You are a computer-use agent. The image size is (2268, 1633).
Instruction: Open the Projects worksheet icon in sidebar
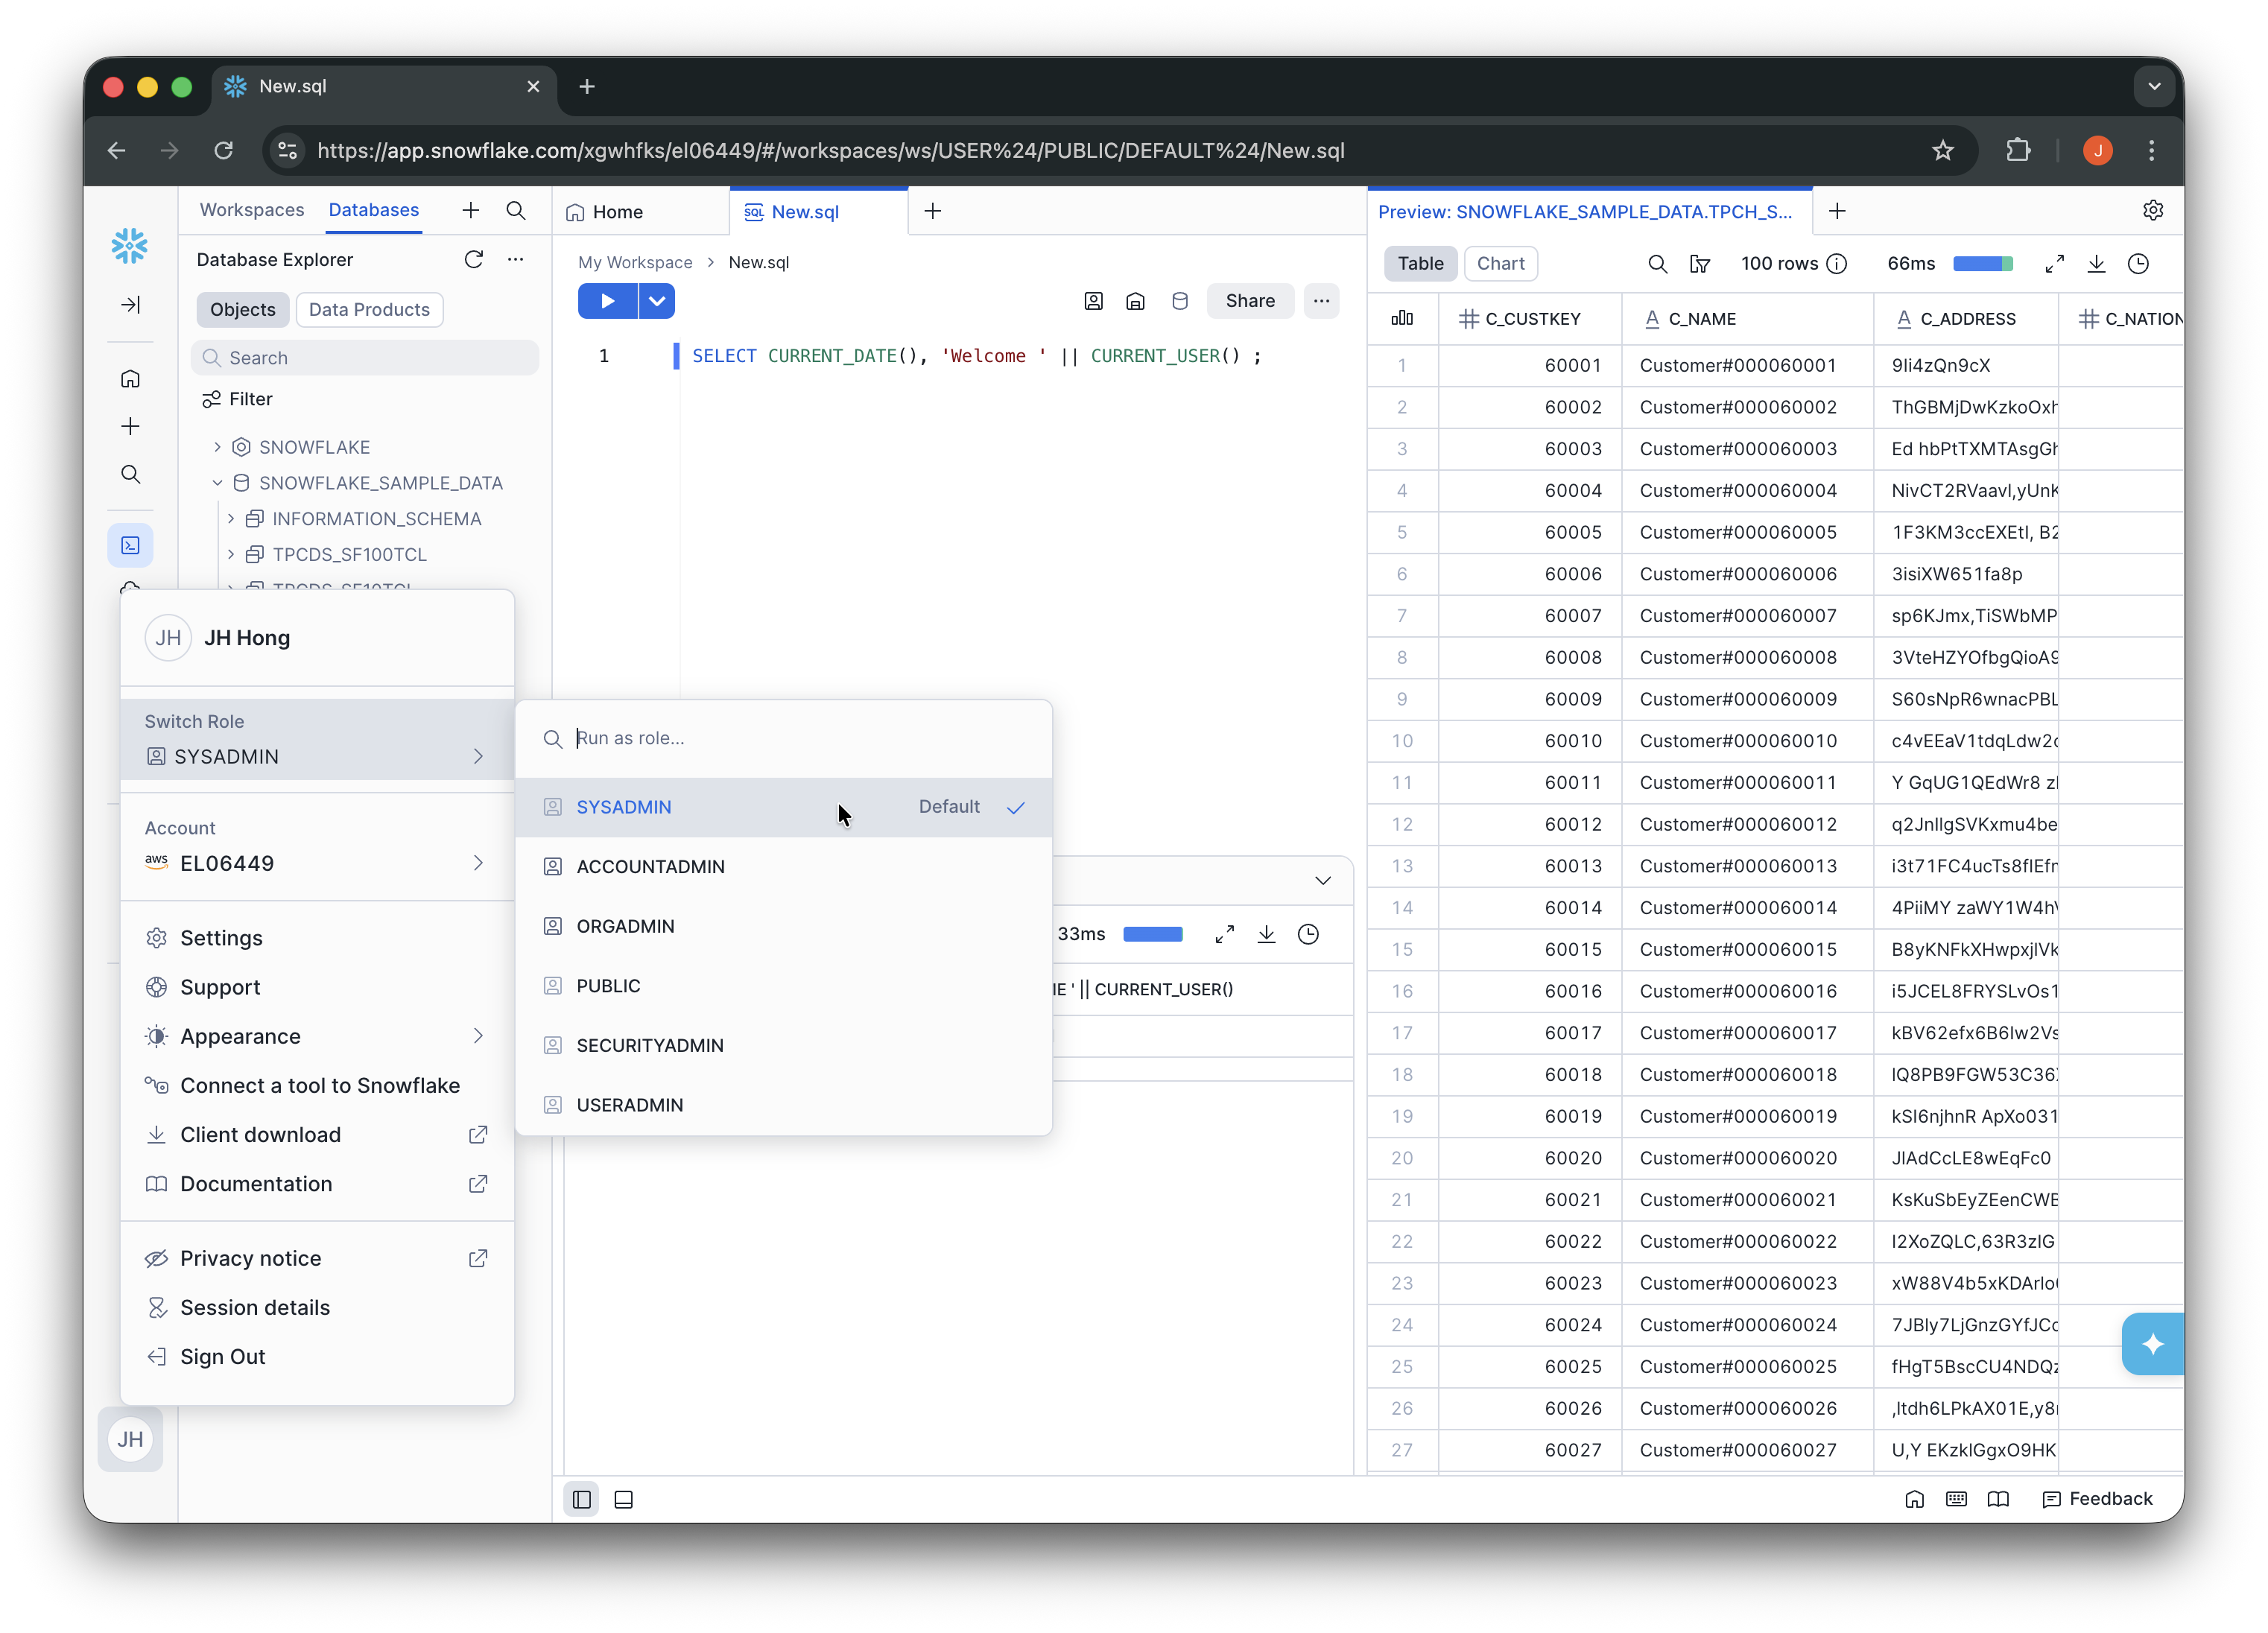130,545
